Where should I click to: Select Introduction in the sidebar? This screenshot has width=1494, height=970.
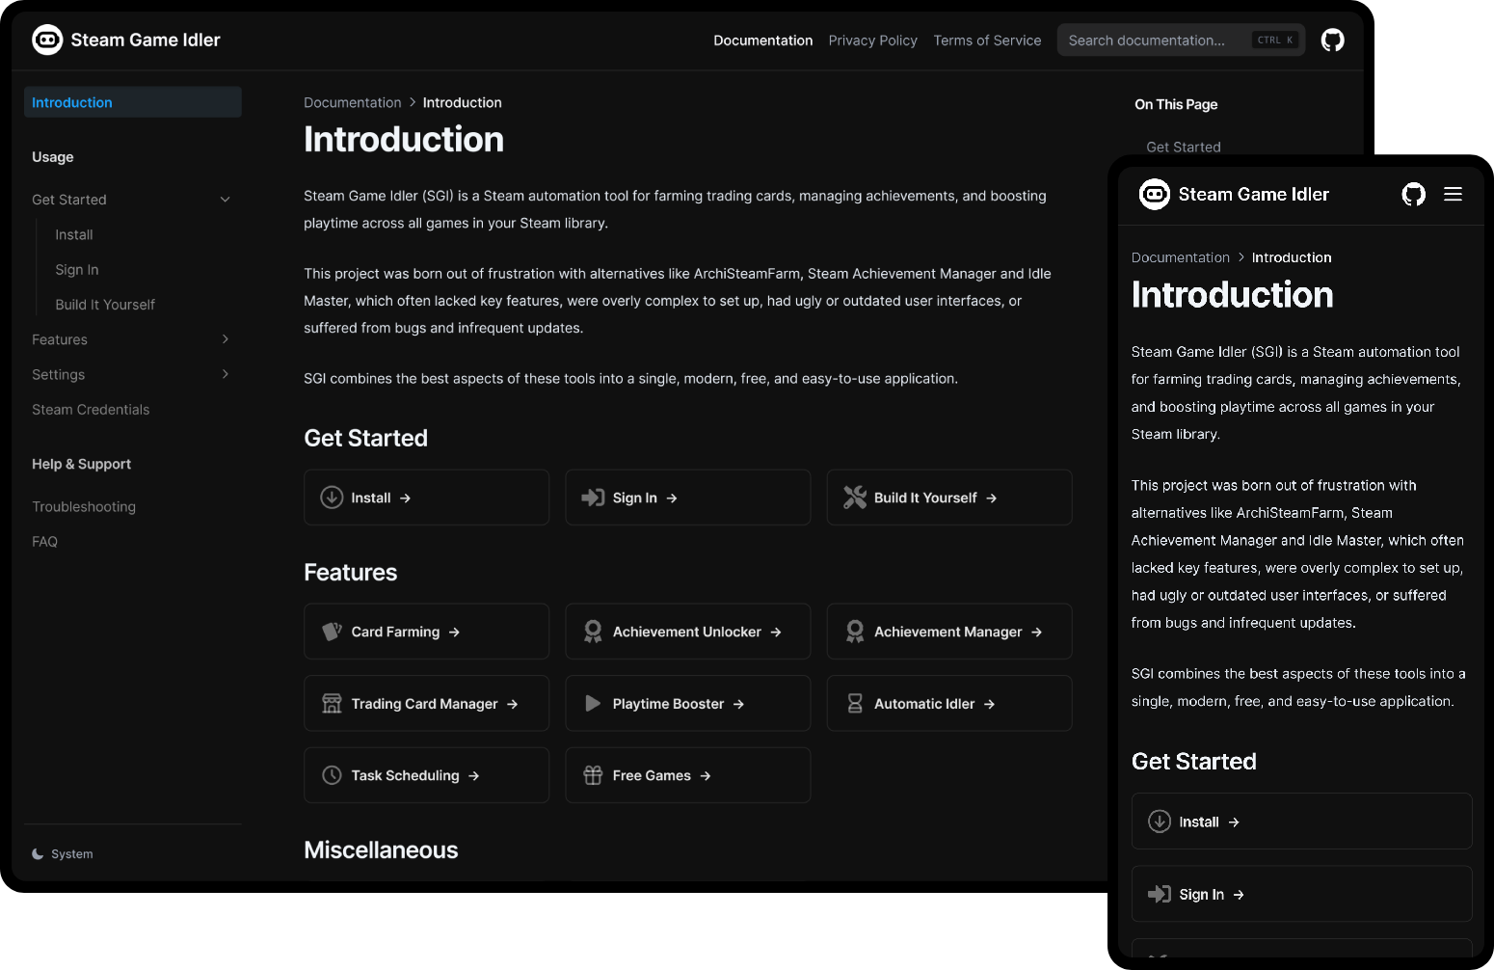tap(132, 102)
